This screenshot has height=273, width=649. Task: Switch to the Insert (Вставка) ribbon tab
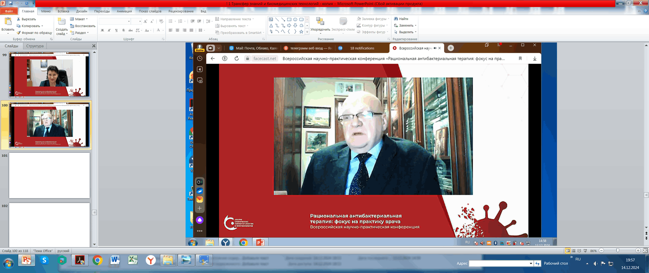pyautogui.click(x=63, y=11)
